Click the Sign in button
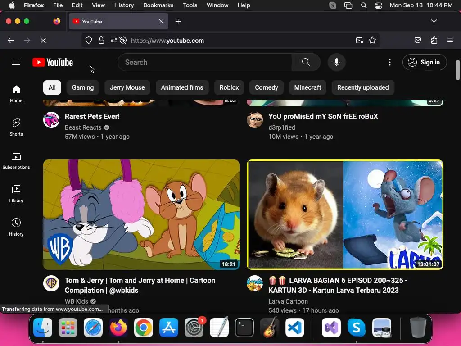The height and width of the screenshot is (346, 461). [x=425, y=62]
